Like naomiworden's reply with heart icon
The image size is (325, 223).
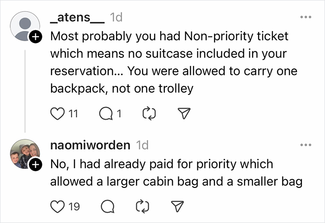(57, 207)
